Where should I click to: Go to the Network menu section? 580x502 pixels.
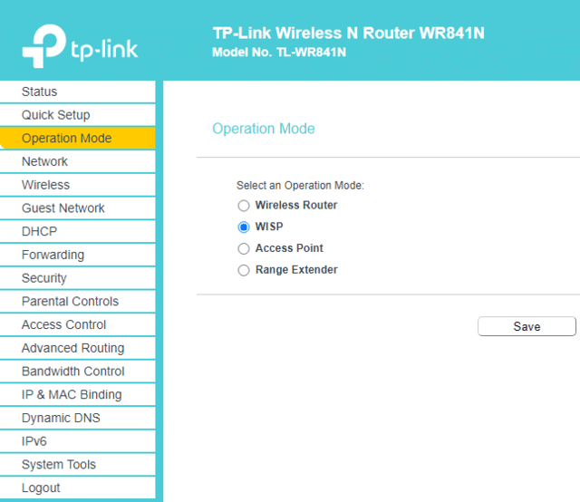(77, 161)
